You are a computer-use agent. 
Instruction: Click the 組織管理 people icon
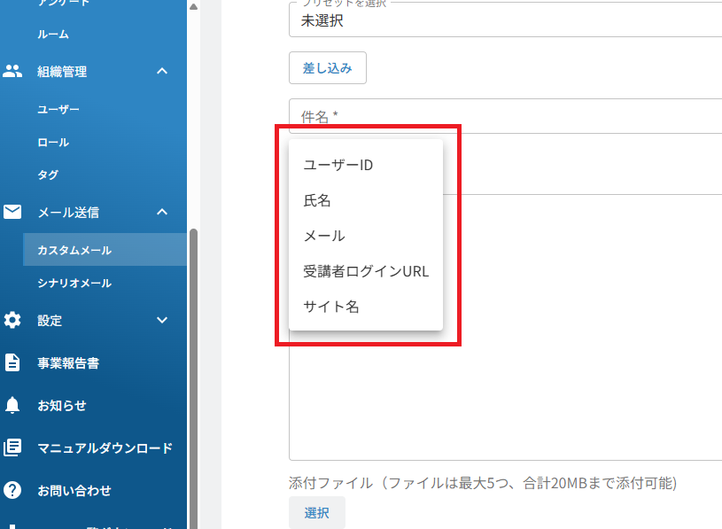pyautogui.click(x=12, y=72)
